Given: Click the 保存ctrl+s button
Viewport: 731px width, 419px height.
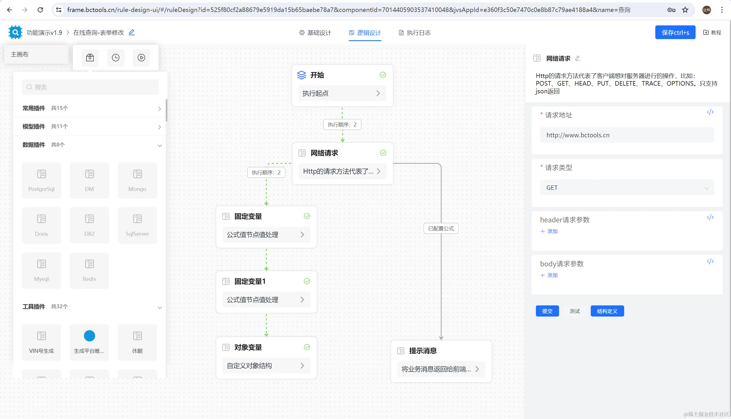Looking at the screenshot, I should pyautogui.click(x=675, y=33).
